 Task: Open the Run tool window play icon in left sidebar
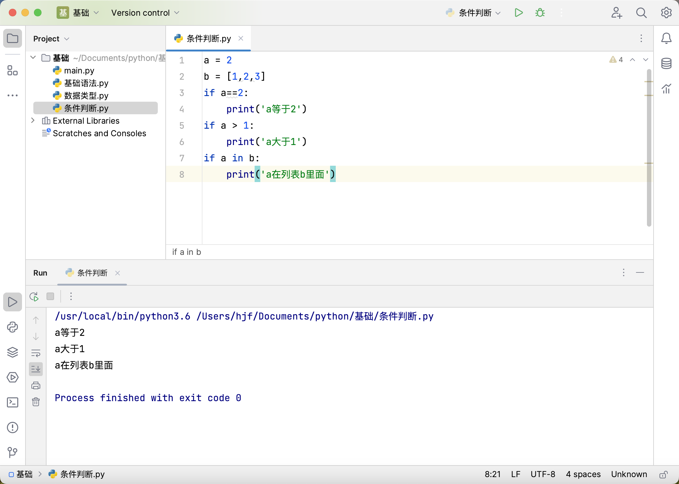tap(13, 302)
